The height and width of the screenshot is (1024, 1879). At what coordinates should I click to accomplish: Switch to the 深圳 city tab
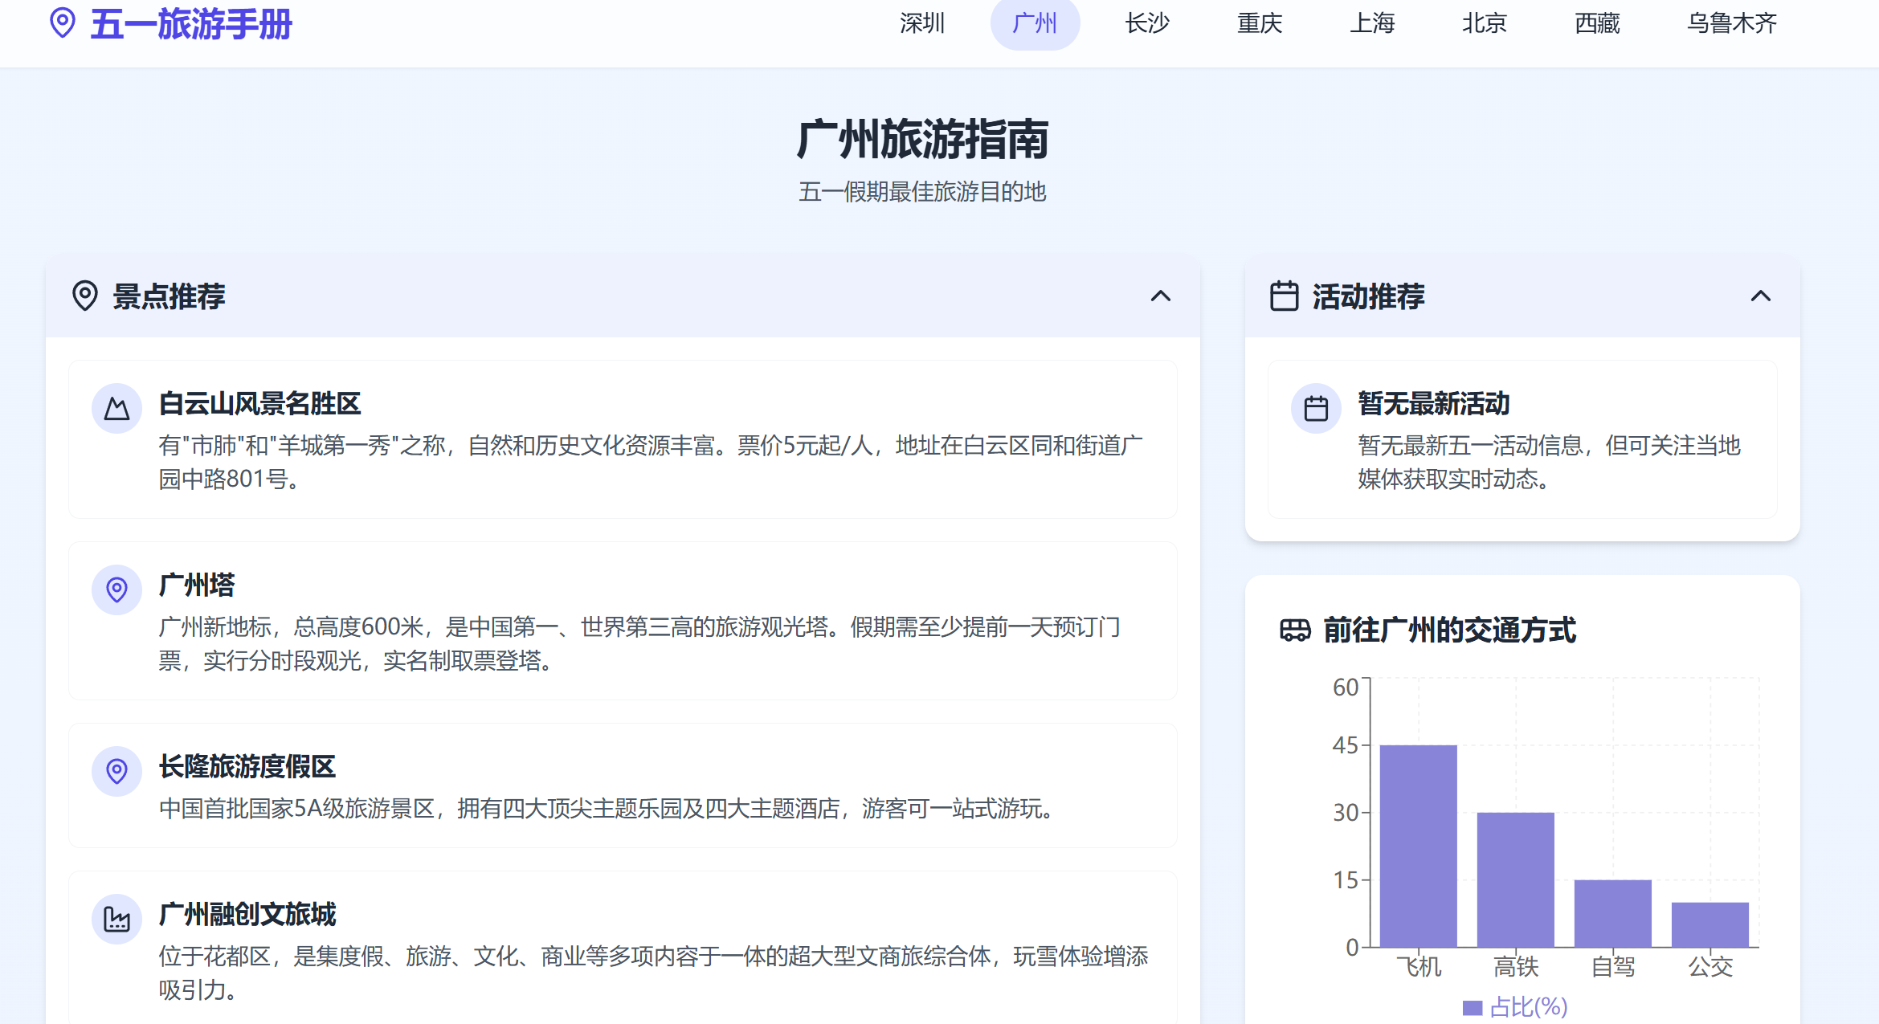pos(921,23)
